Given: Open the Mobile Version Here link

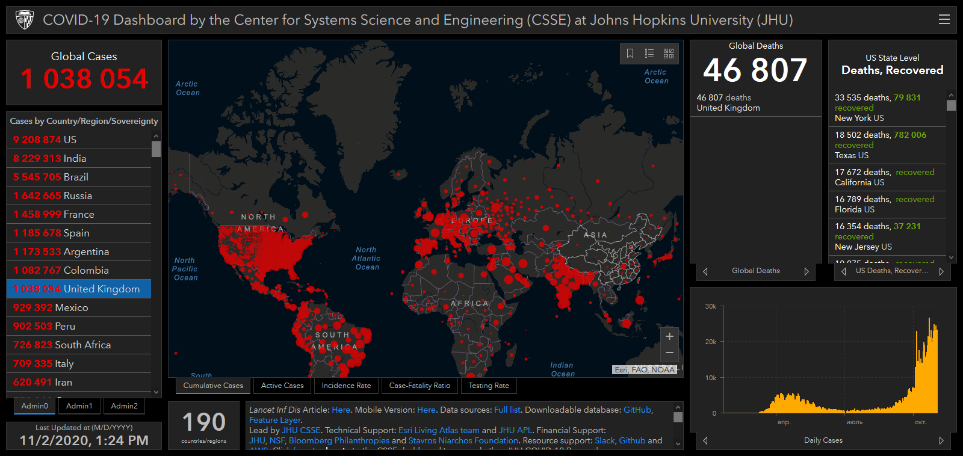Looking at the screenshot, I should pos(426,410).
